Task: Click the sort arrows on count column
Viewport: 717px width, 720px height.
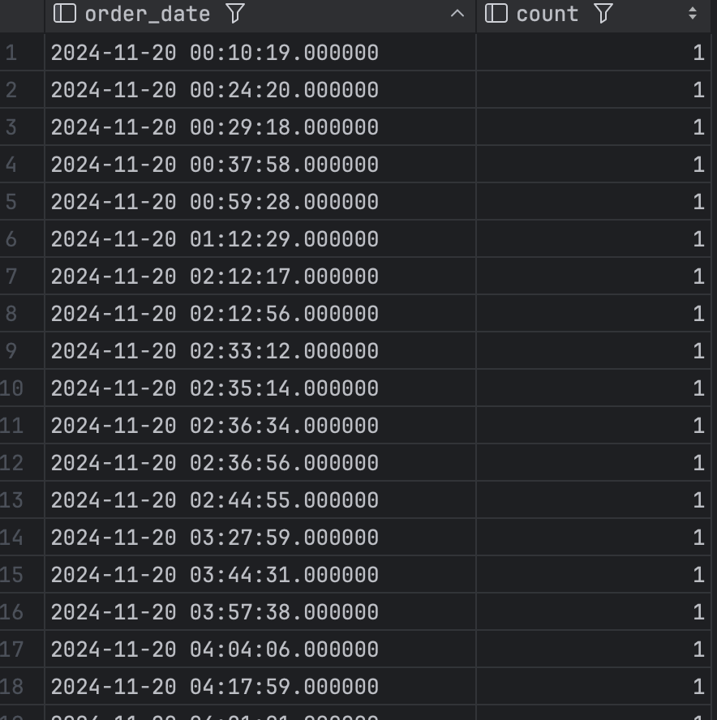Action: point(693,13)
